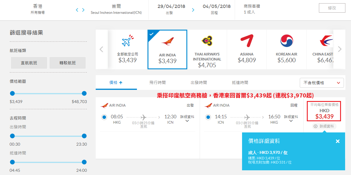Viewport: 351px width, 175px height.
Task: Open the tax-exclusive price dropdown
Action: [322, 83]
